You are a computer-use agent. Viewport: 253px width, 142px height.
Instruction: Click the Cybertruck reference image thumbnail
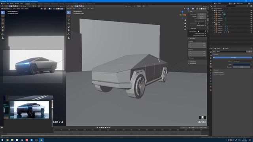[29, 110]
